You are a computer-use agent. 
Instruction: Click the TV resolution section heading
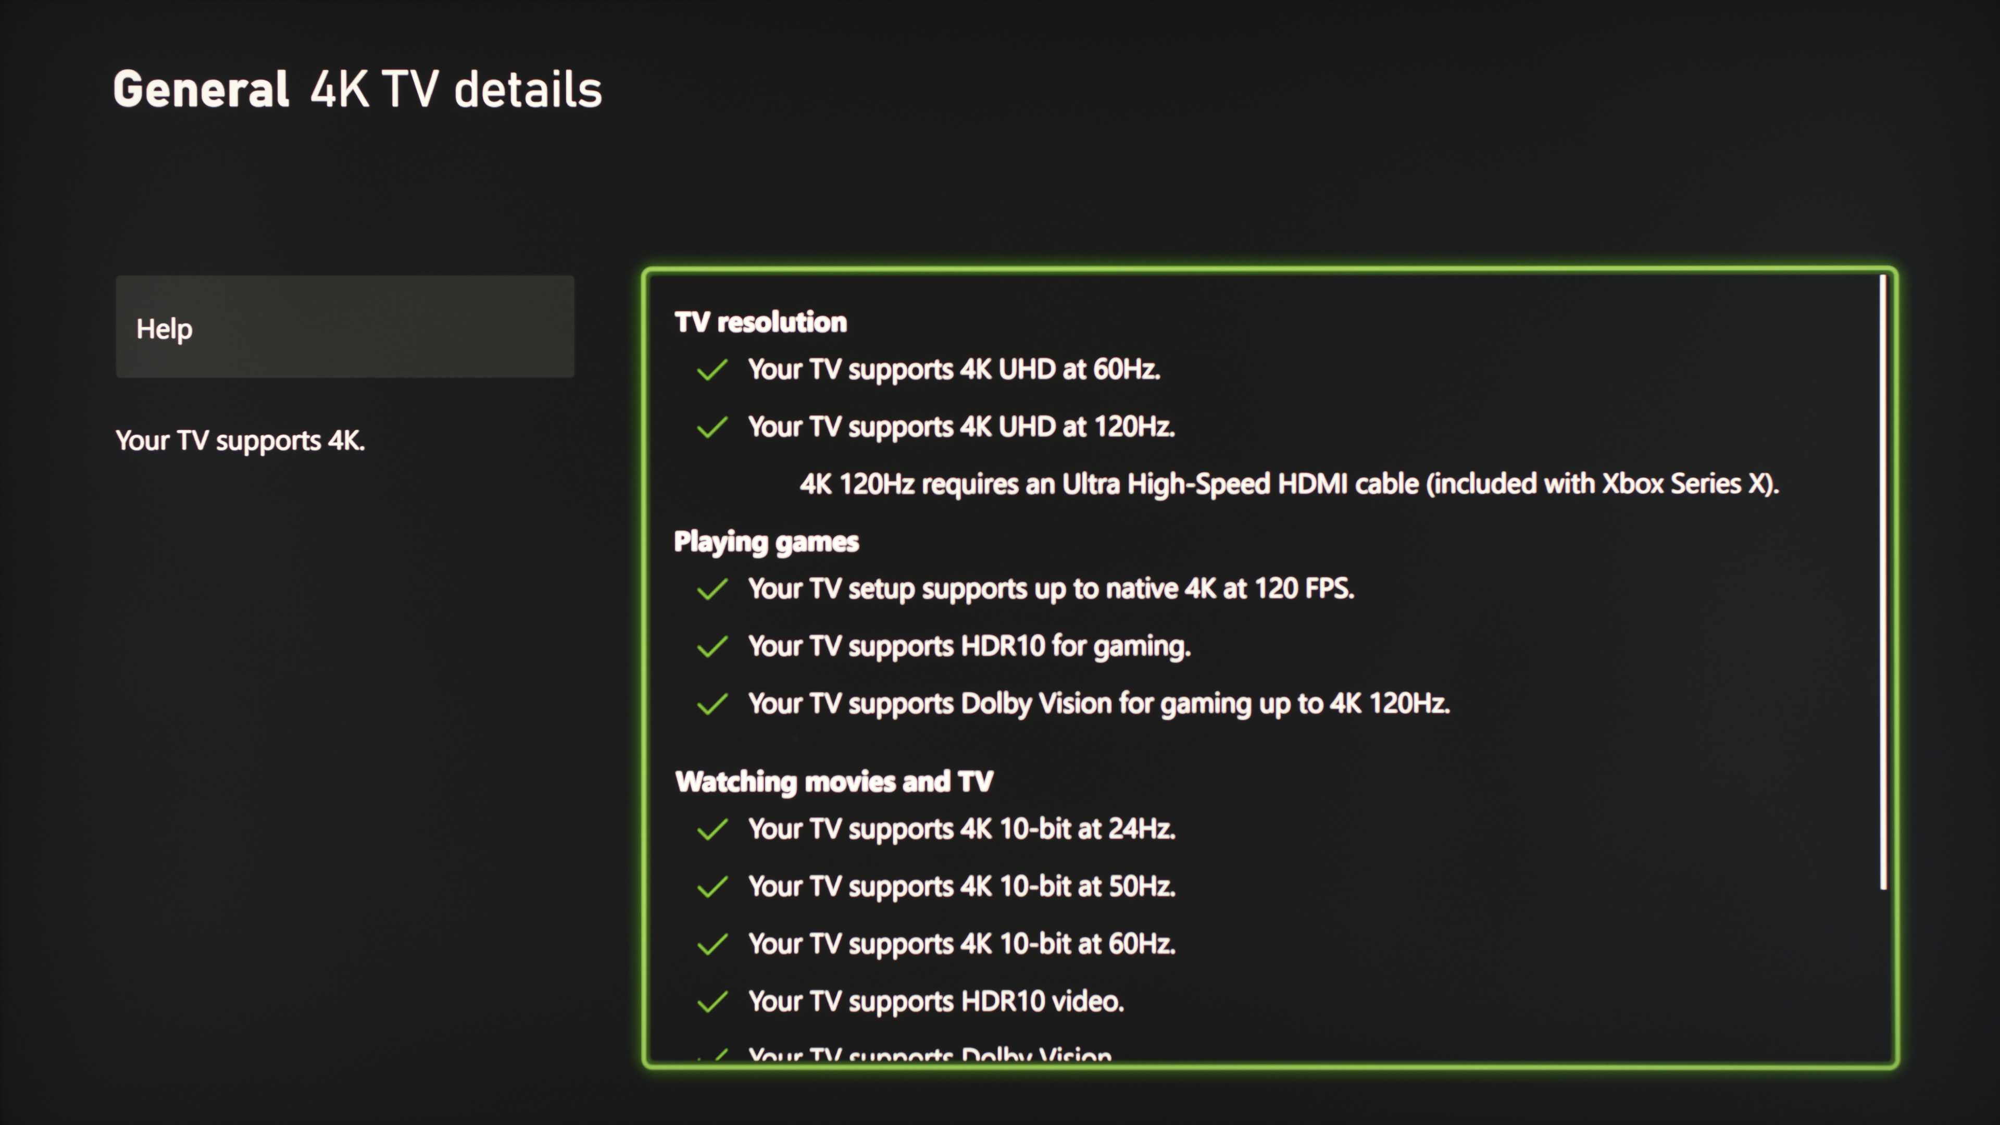pyautogui.click(x=760, y=322)
